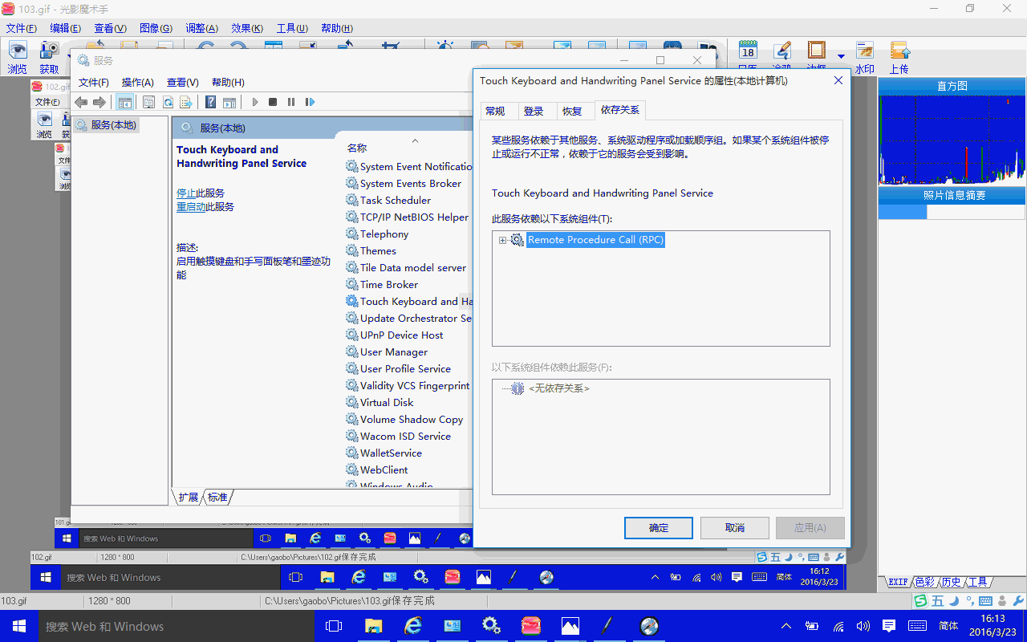Open the EXIF tab in right panel
Image resolution: width=1027 pixels, height=642 pixels.
click(897, 582)
